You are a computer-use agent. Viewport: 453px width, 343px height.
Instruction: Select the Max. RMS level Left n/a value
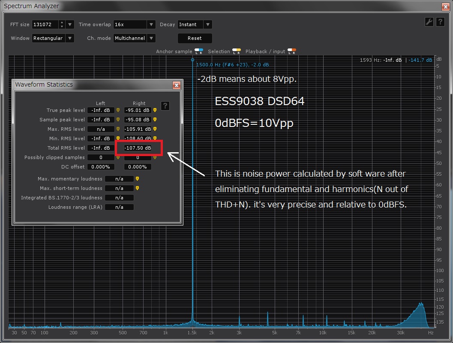tap(101, 129)
